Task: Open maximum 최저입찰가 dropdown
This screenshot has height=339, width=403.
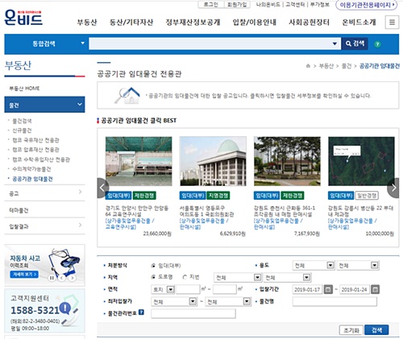Action: [x=228, y=302]
